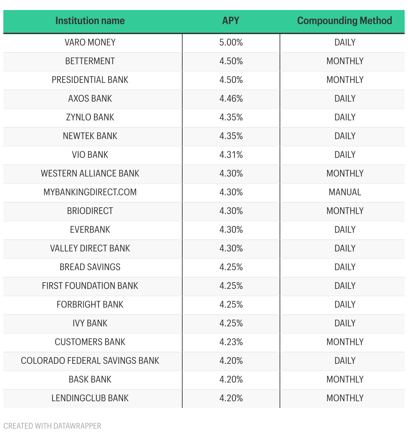Click the Compounding Method column header
The height and width of the screenshot is (434, 408).
click(x=344, y=21)
